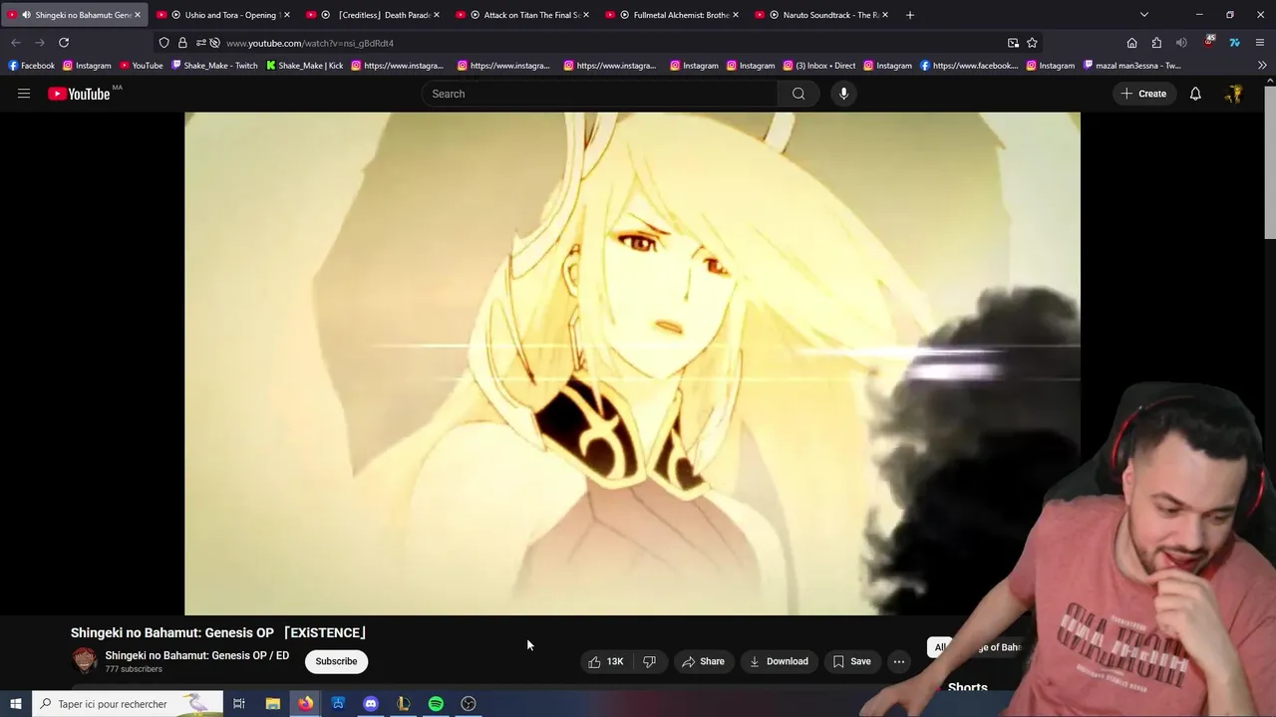
Task: Bookmark this page with the star icon
Action: pos(1032,43)
